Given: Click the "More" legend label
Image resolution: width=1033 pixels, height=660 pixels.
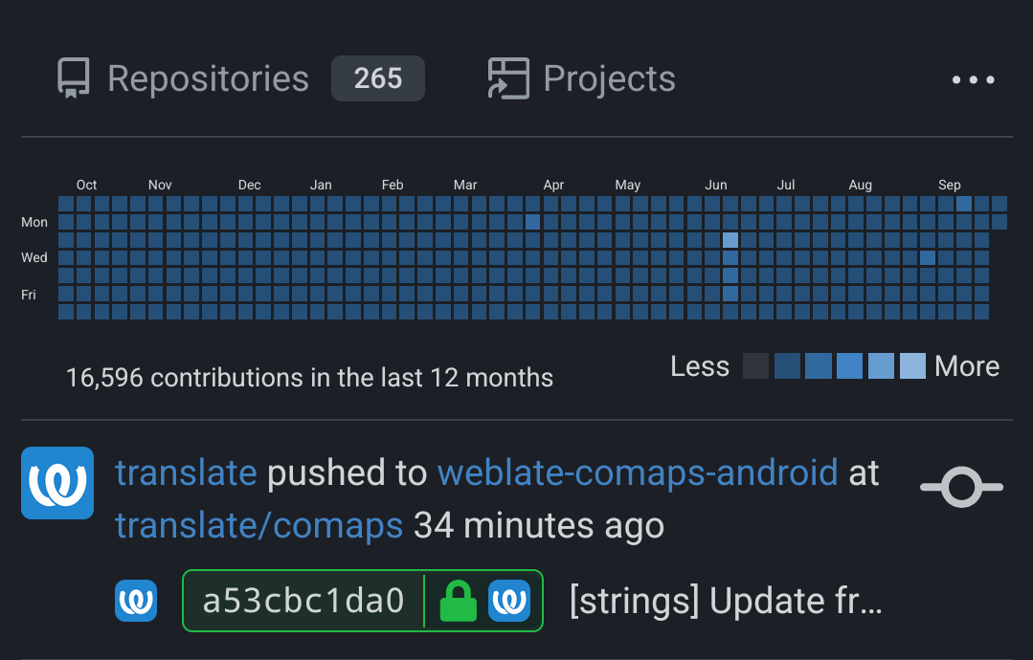Looking at the screenshot, I should [x=967, y=365].
